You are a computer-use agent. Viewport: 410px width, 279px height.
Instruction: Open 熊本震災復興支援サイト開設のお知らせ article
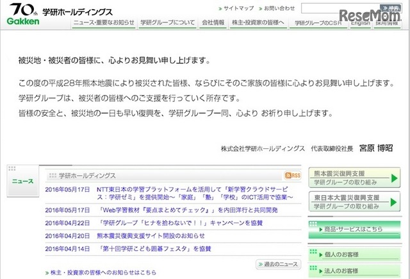[151, 236]
